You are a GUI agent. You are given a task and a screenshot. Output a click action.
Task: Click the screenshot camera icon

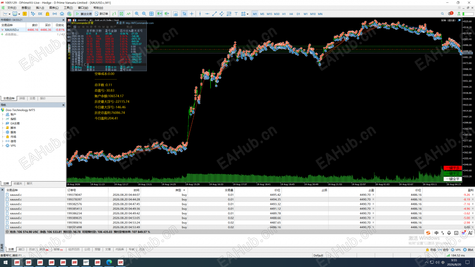click(x=176, y=14)
